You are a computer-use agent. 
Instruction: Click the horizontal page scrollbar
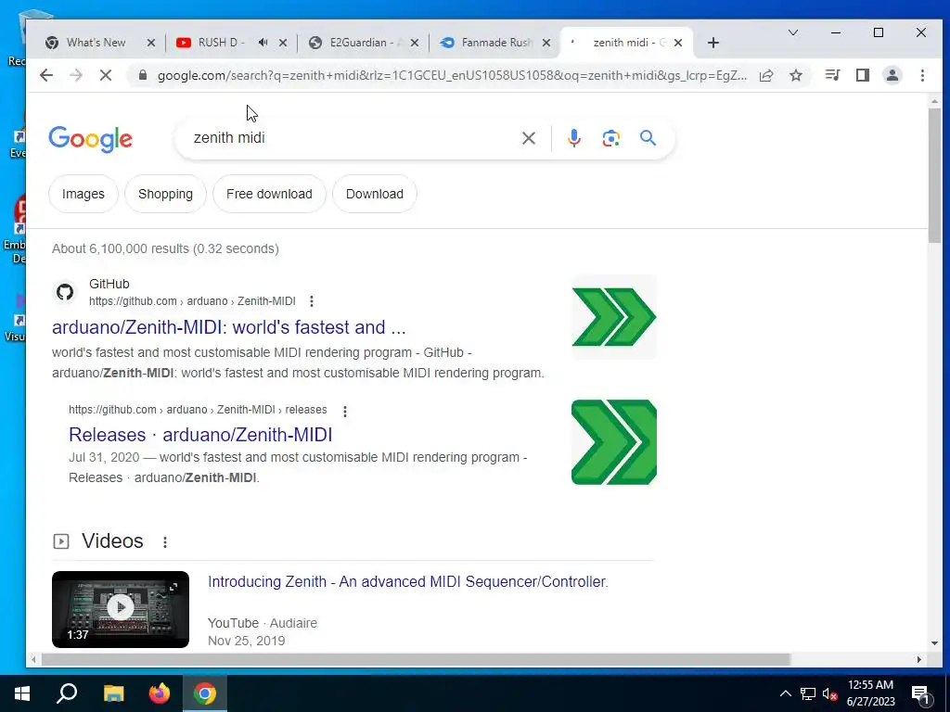tap(416, 659)
